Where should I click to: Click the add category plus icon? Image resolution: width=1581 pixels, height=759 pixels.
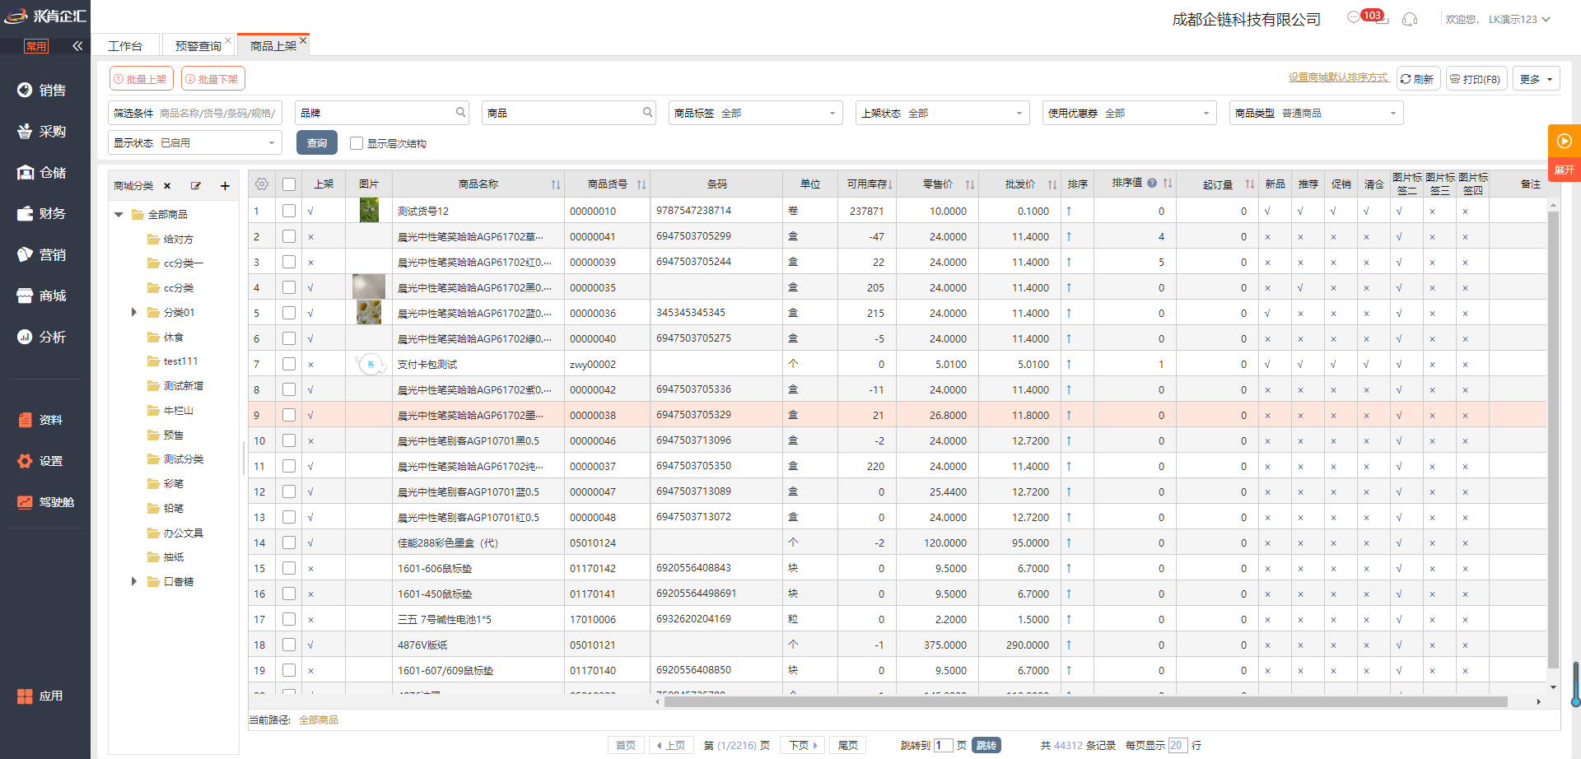tap(225, 186)
